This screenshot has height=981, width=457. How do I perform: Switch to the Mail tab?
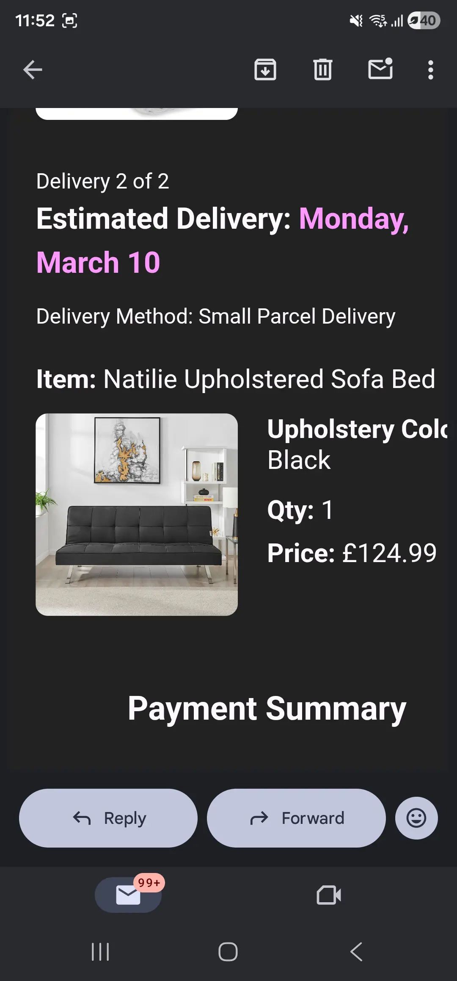coord(128,895)
